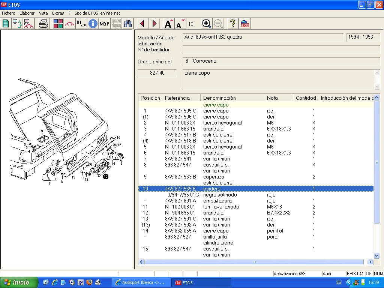The height and width of the screenshot is (288, 384).
Task: Click the Inicio start button
Action: [x=19, y=282]
